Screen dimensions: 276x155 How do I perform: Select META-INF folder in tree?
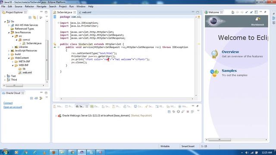pyautogui.click(x=22, y=61)
